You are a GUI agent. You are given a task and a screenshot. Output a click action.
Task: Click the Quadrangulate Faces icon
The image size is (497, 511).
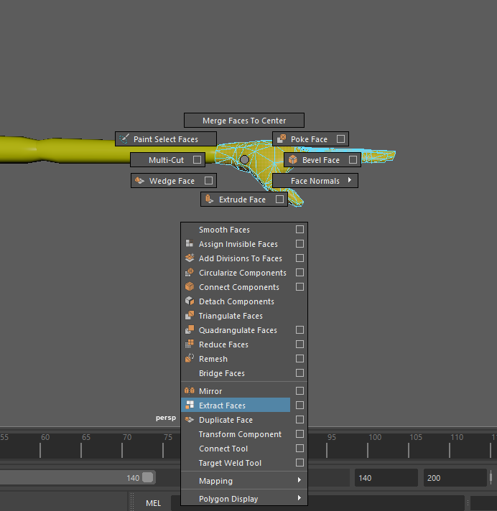190,329
